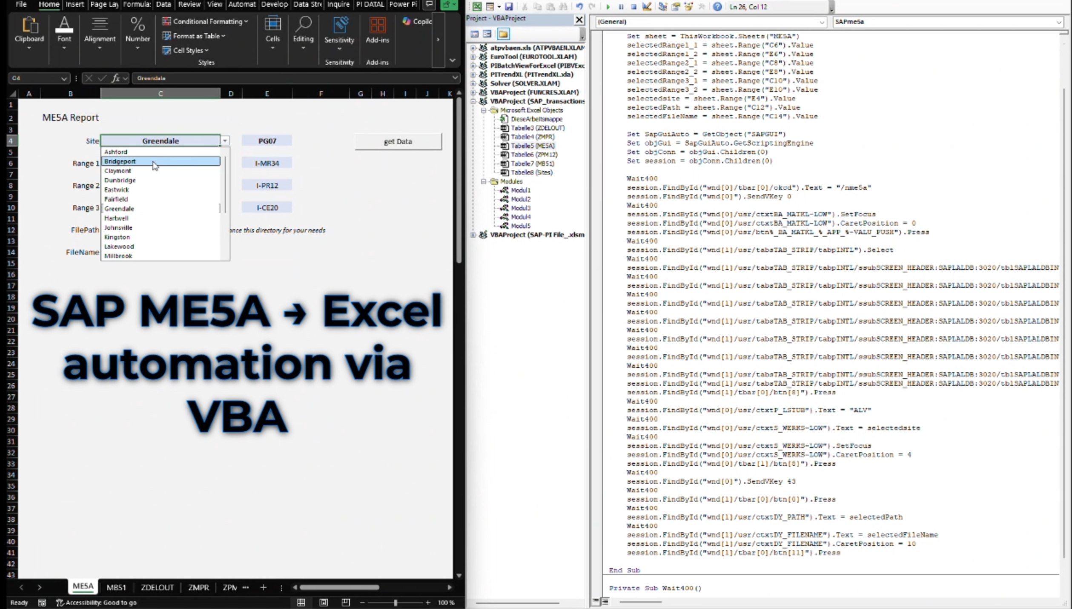Open Font group in Excel ribbon

[x=64, y=34]
